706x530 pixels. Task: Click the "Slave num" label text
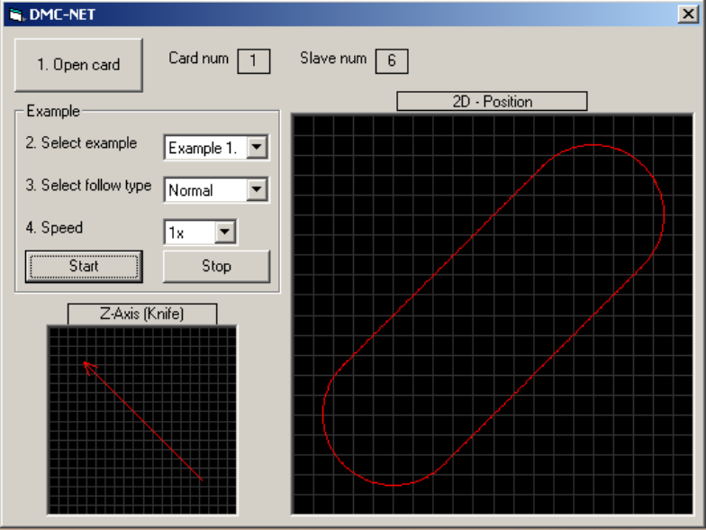tap(333, 58)
